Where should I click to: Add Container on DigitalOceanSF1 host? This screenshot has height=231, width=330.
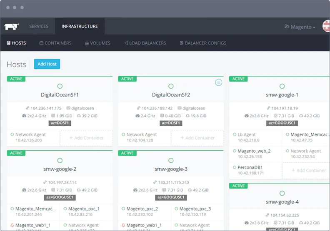click(x=86, y=138)
